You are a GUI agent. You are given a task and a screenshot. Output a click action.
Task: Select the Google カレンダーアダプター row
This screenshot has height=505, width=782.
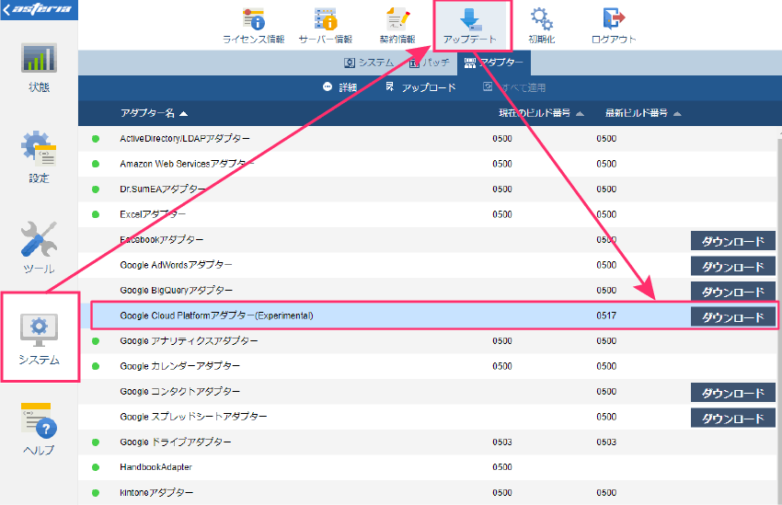click(429, 366)
